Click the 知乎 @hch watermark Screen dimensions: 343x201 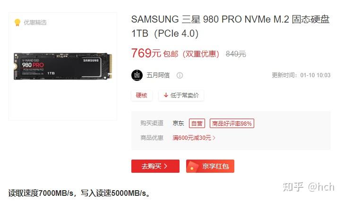tap(309, 187)
